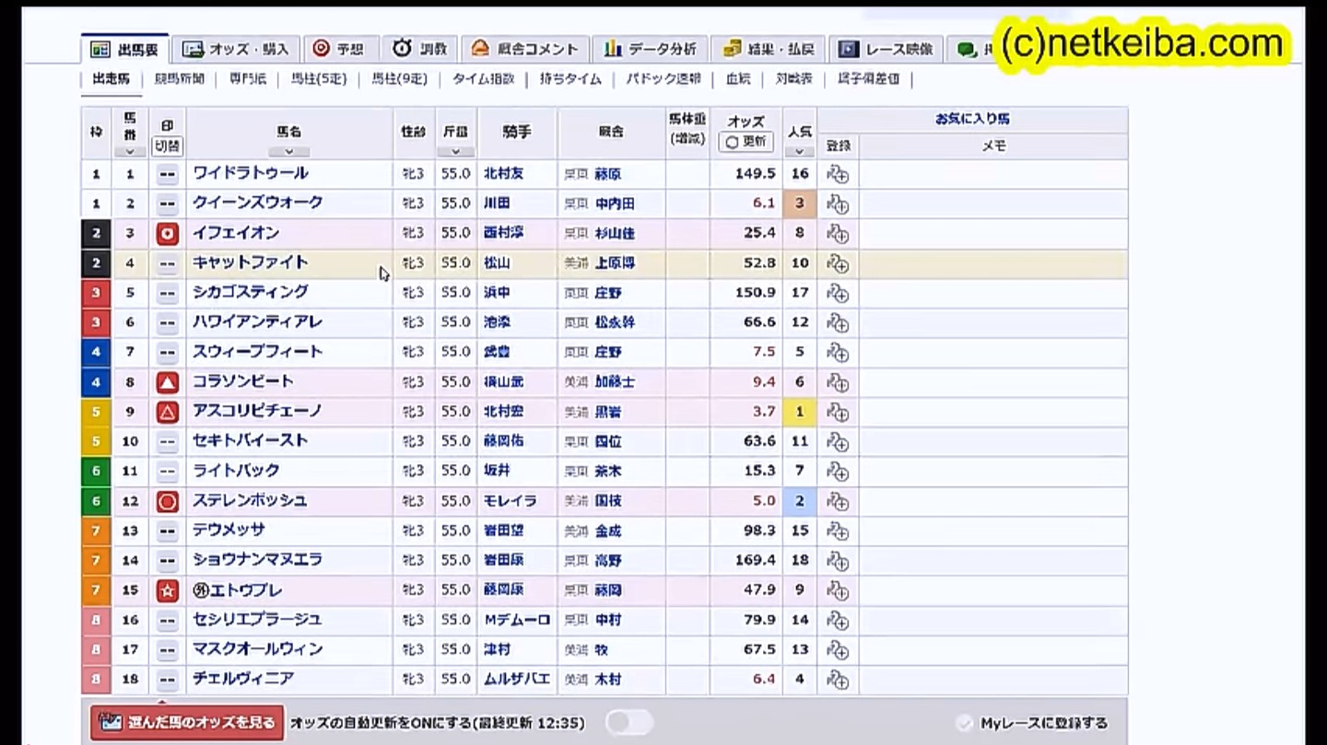The height and width of the screenshot is (745, 1327).
Task: Open the 馬柱(5走) sub-navigation link
Action: 319,79
